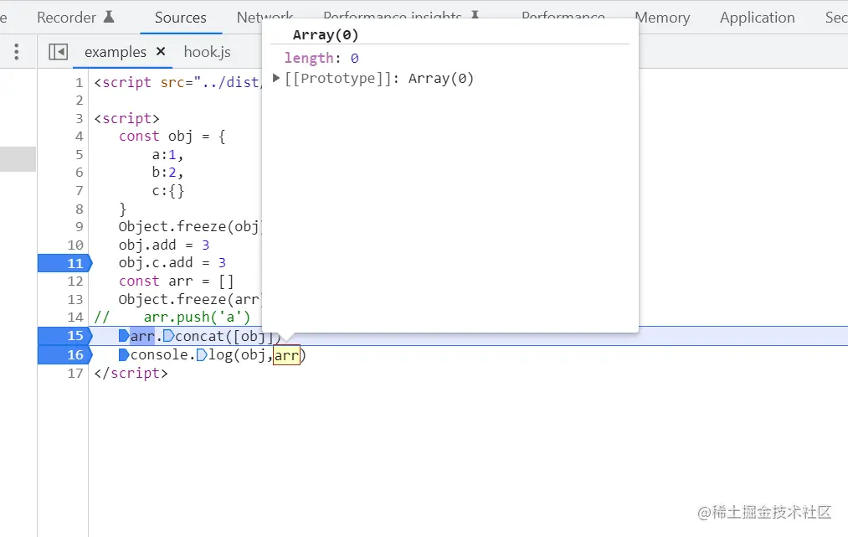Click line number 17 in the gutter
This screenshot has width=848, height=537.
(x=75, y=373)
